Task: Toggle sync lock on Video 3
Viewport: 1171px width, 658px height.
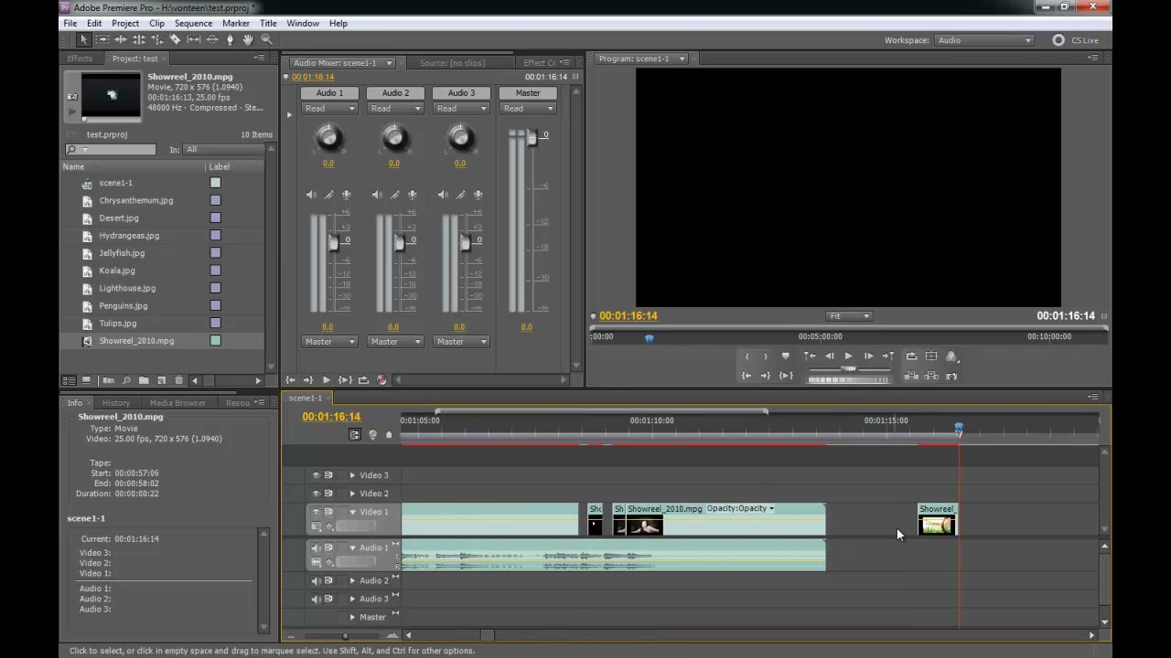Action: point(328,475)
